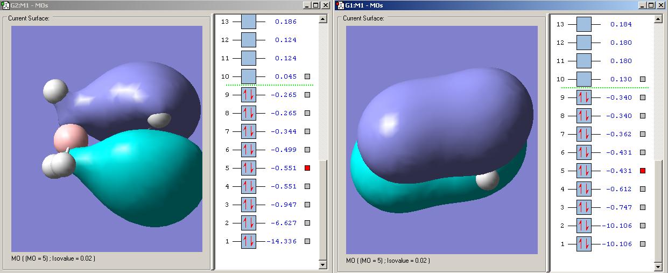Select occupied orbital 8 box in G1:M1
Viewport: 668px width, 273px height.
(584, 116)
